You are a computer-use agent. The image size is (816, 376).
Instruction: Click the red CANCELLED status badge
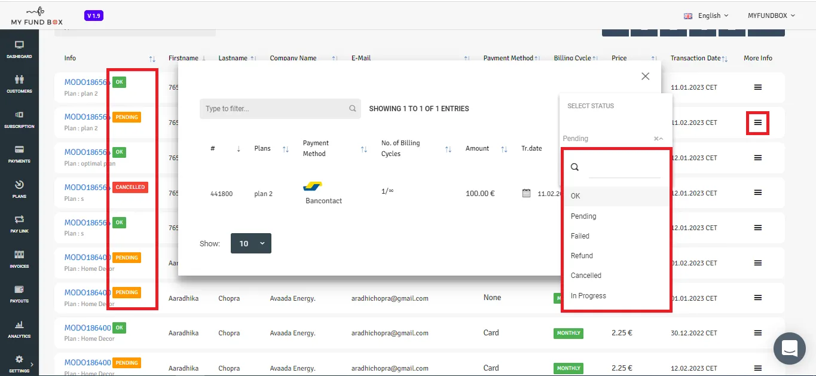130,187
